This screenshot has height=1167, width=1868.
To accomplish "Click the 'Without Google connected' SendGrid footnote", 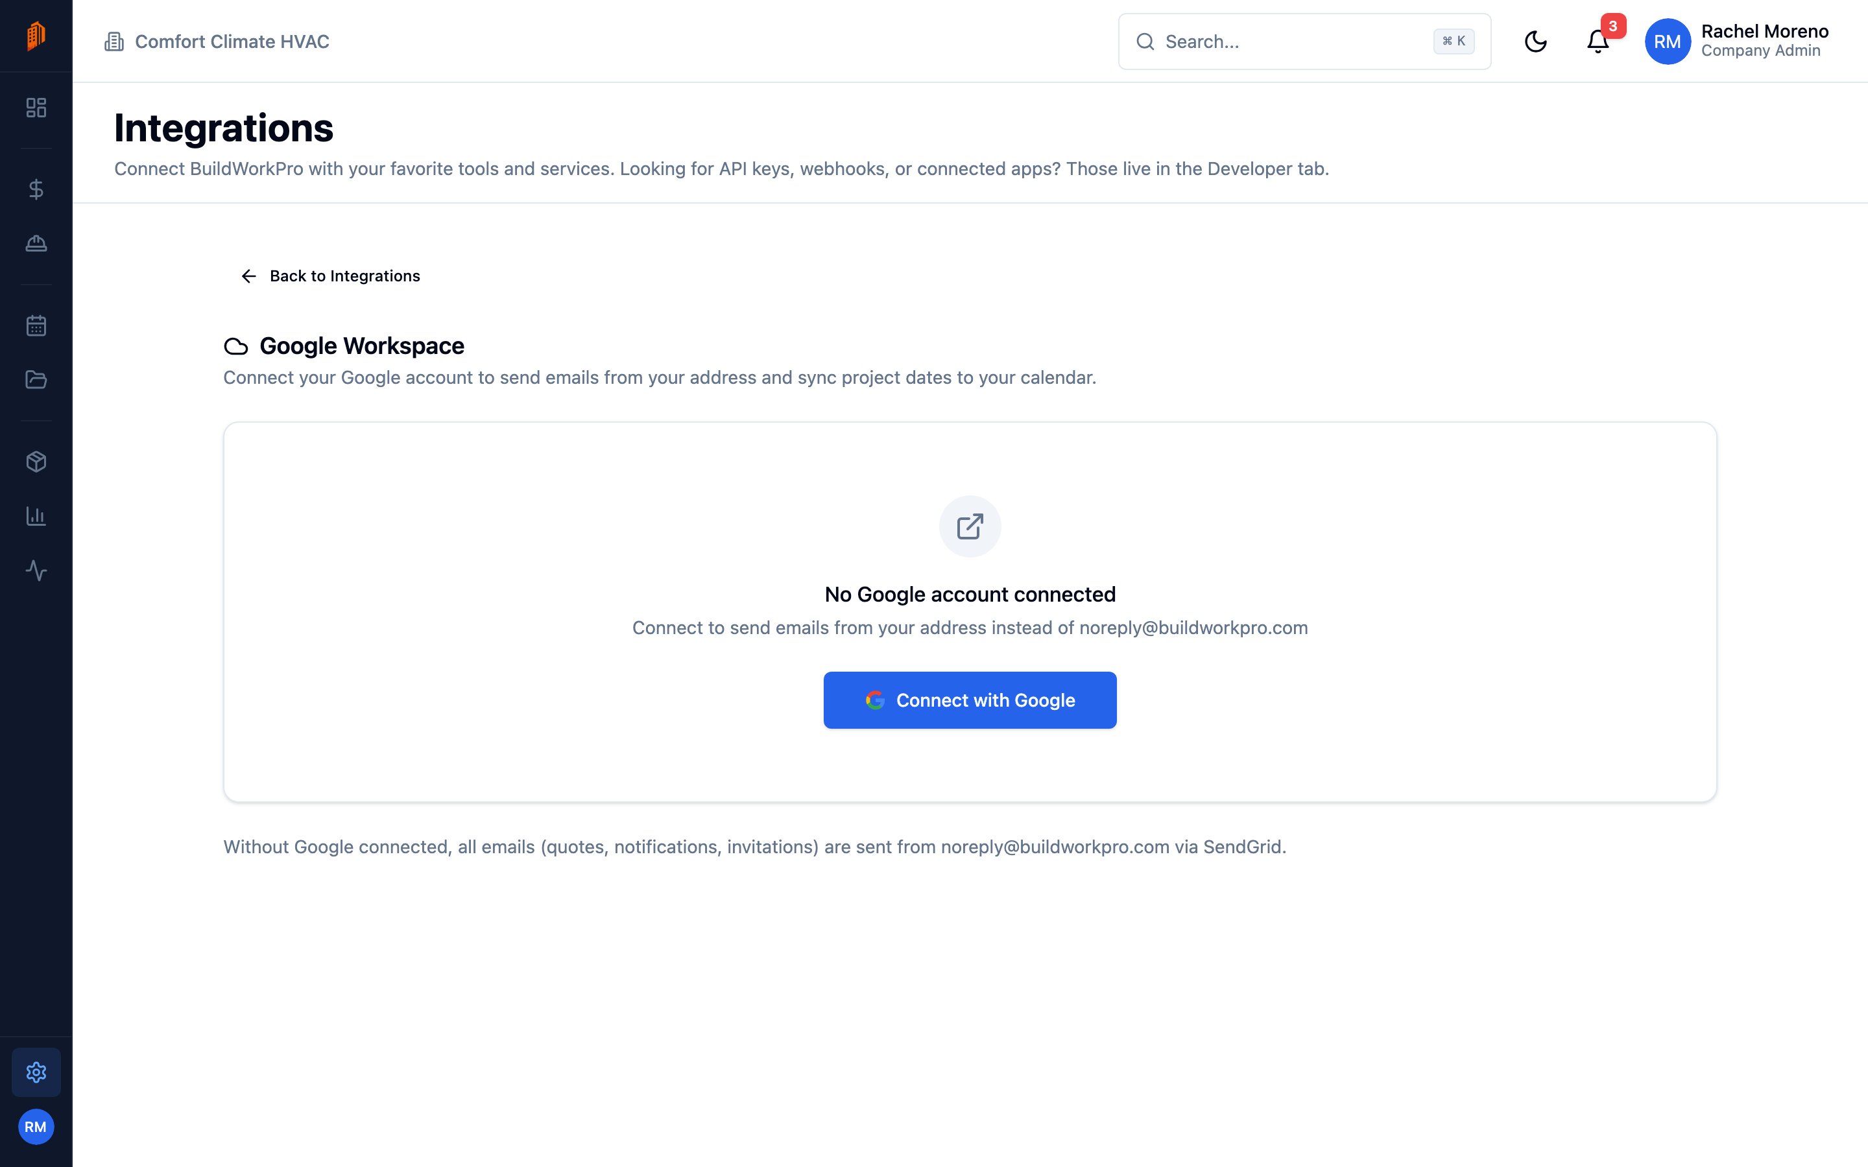I will (755, 847).
